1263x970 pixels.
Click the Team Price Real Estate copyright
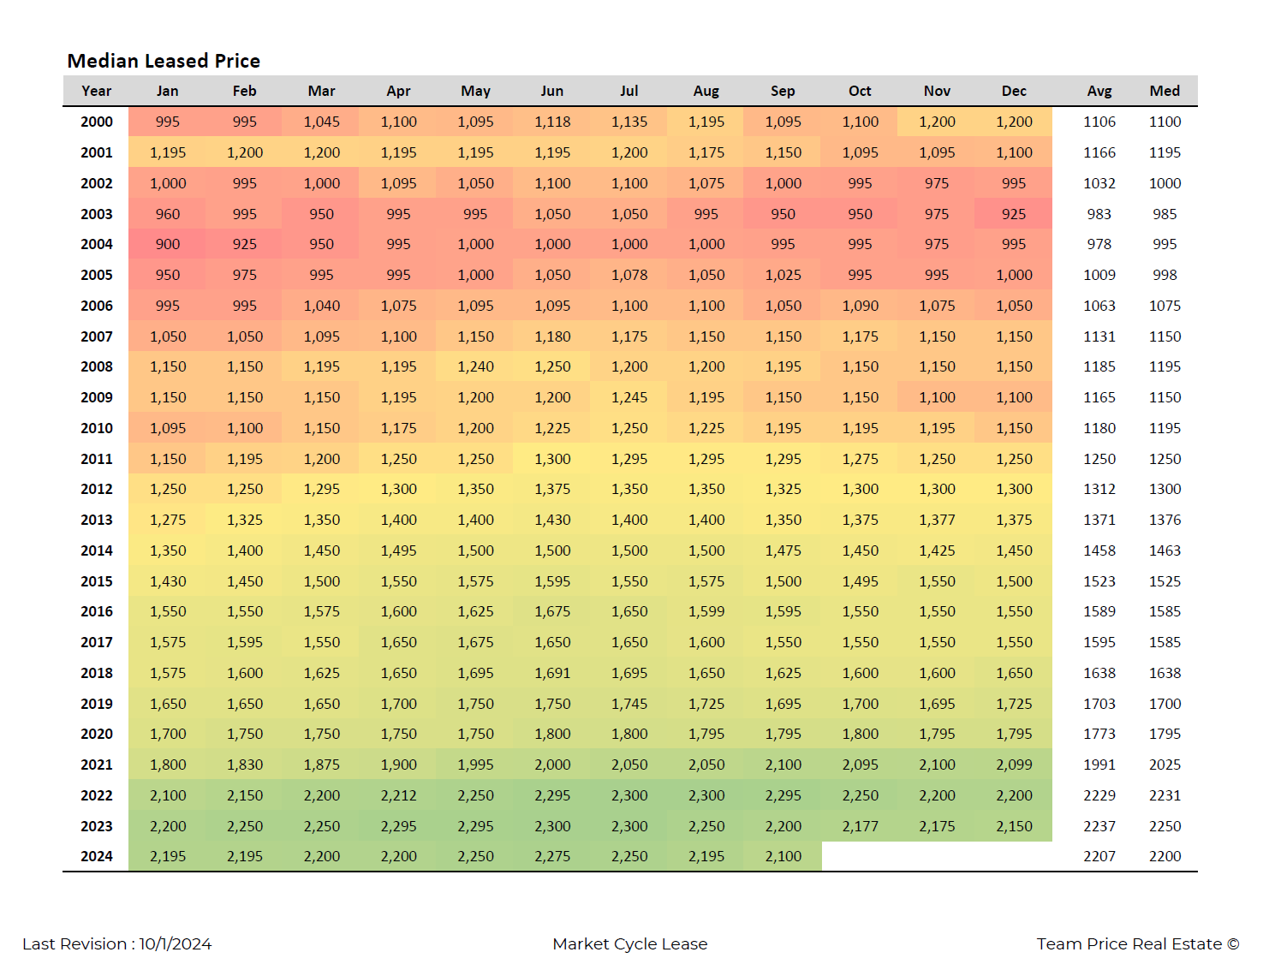(x=1137, y=943)
